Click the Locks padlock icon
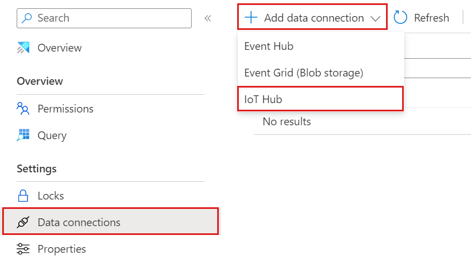Viewport: 471px width, 266px height. [23, 196]
